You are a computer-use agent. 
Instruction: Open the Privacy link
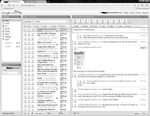click(x=138, y=13)
